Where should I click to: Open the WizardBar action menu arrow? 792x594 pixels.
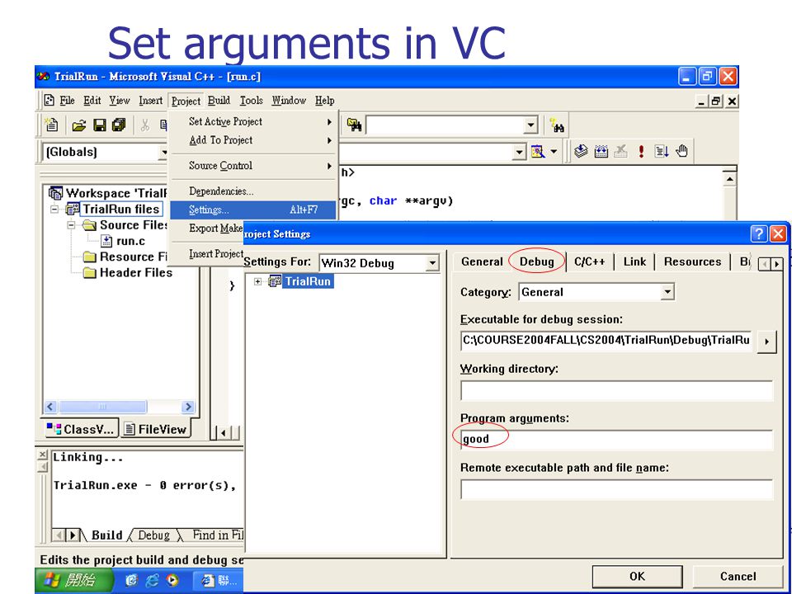pyautogui.click(x=554, y=151)
